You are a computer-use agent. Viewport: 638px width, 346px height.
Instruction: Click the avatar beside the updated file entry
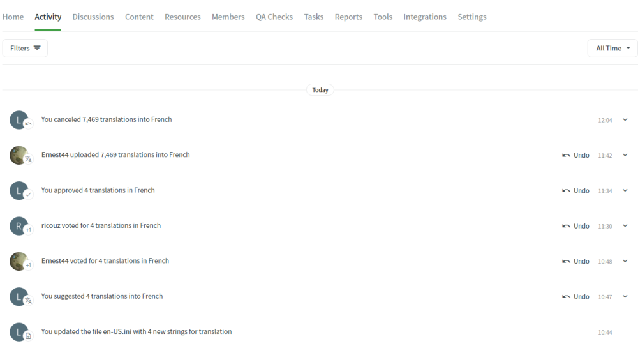coord(19,332)
